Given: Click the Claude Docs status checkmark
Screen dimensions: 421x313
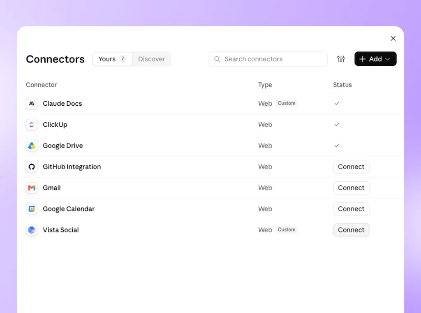Looking at the screenshot, I should 337,103.
